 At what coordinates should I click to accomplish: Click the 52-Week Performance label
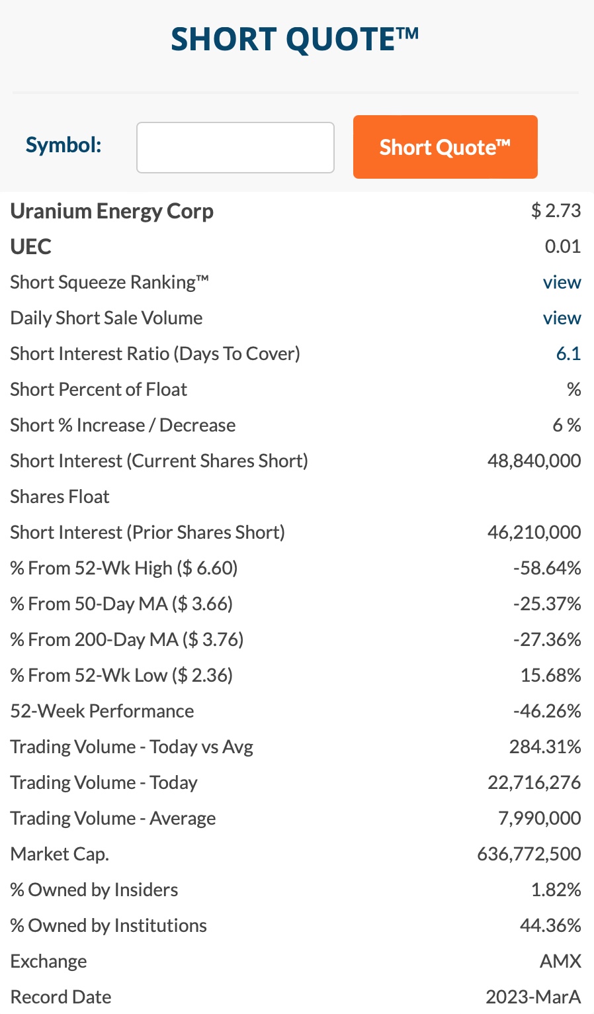click(x=102, y=712)
